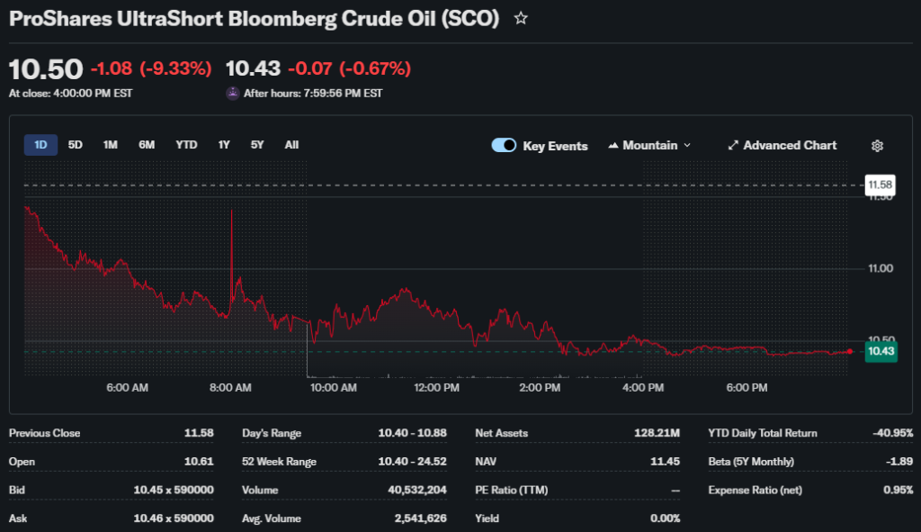Click the 11.58 previous close chart label
The height and width of the screenshot is (532, 921).
[880, 185]
